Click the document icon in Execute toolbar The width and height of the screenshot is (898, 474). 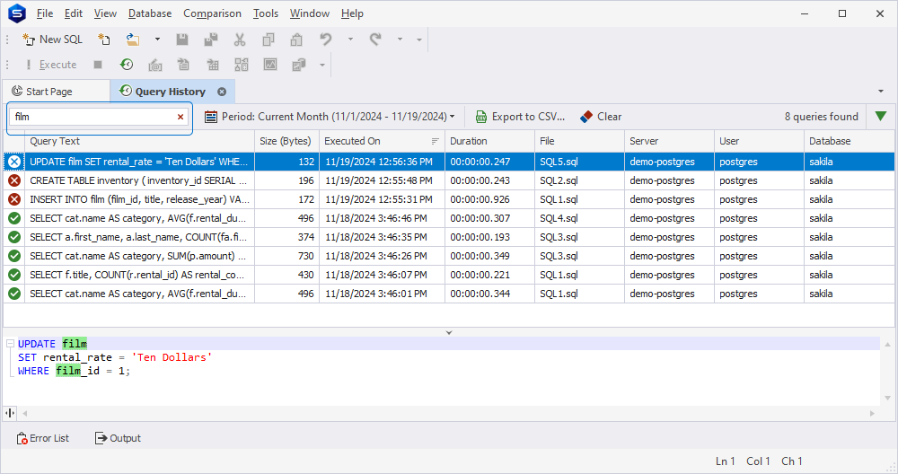pos(183,65)
